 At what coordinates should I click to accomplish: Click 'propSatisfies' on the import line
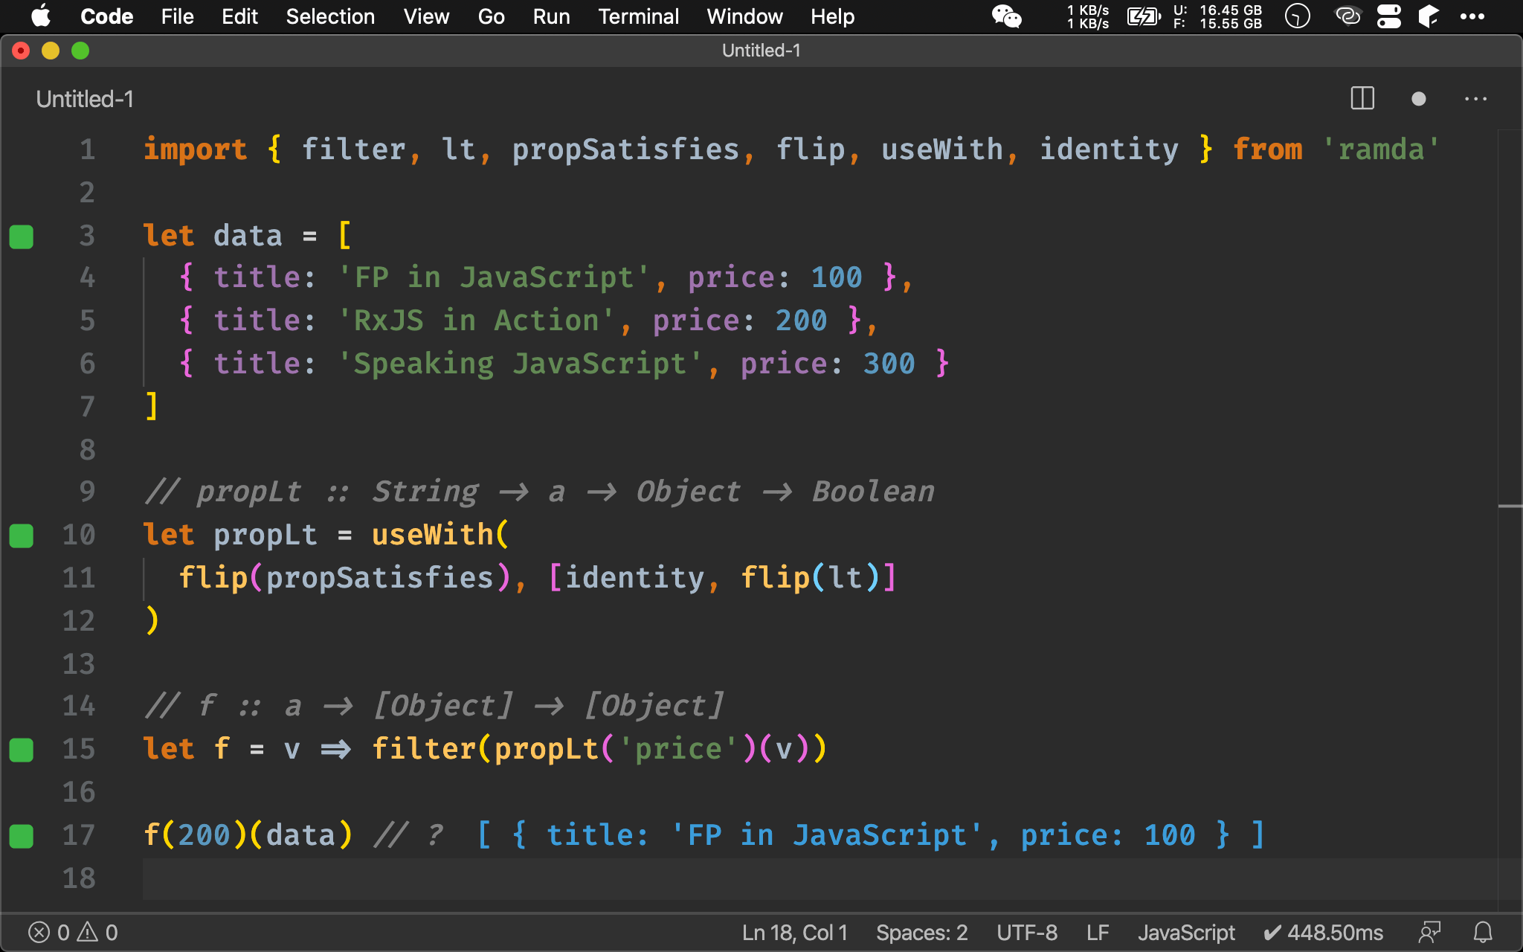(625, 149)
